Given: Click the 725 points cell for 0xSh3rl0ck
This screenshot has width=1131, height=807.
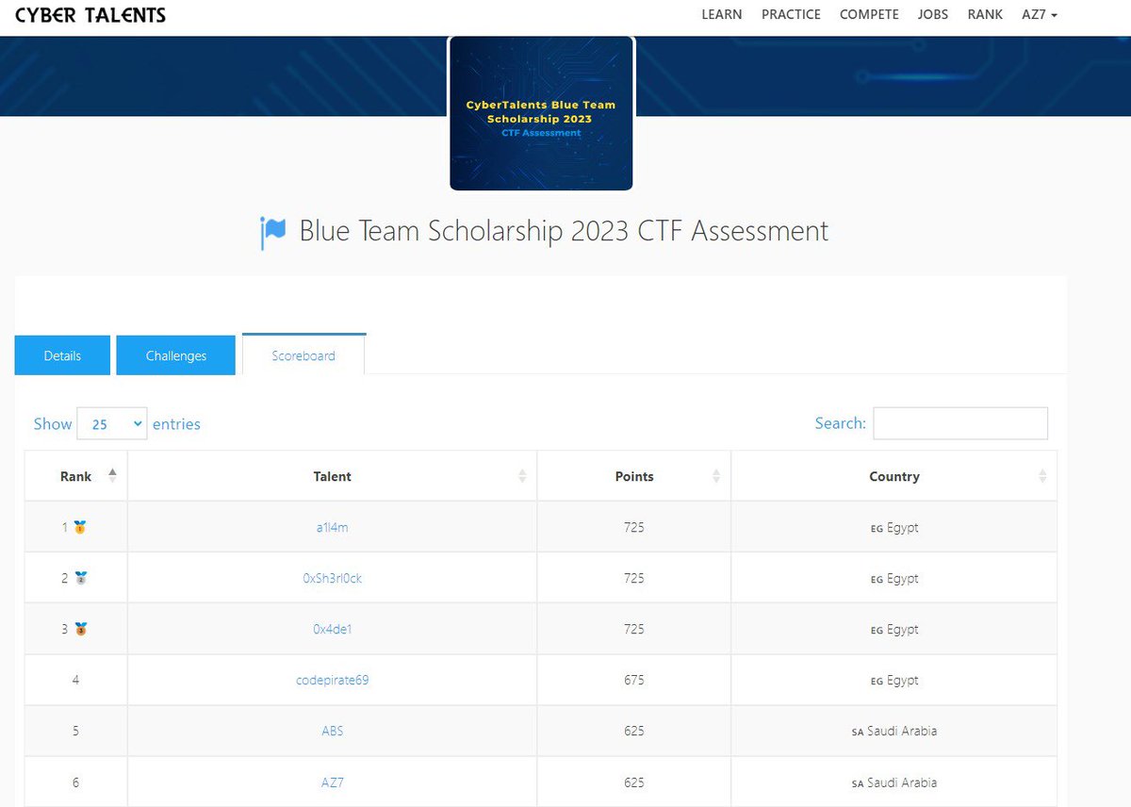Looking at the screenshot, I should 634,578.
